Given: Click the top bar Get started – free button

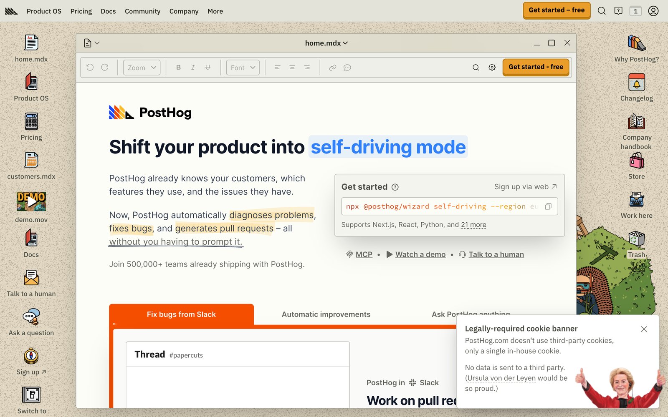Looking at the screenshot, I should pos(557,10).
